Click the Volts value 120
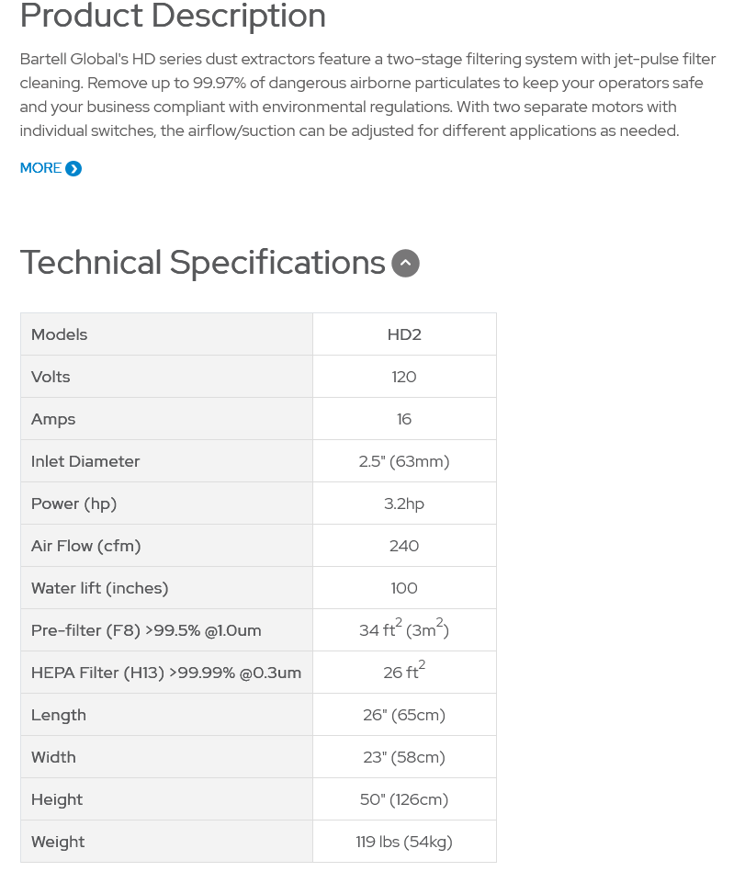The image size is (745, 894). (x=404, y=377)
